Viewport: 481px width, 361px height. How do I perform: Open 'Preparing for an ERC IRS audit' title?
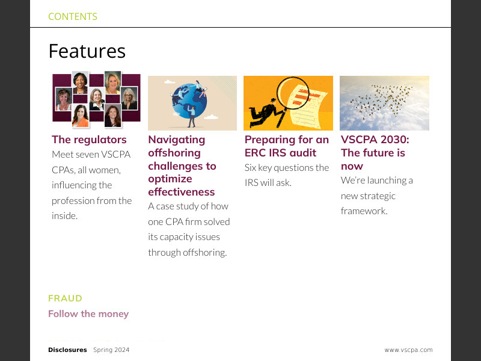pyautogui.click(x=286, y=146)
